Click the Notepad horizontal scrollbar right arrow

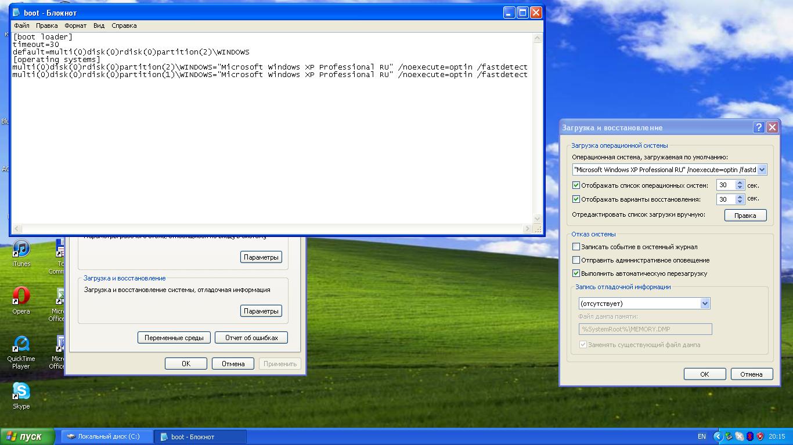coord(527,228)
